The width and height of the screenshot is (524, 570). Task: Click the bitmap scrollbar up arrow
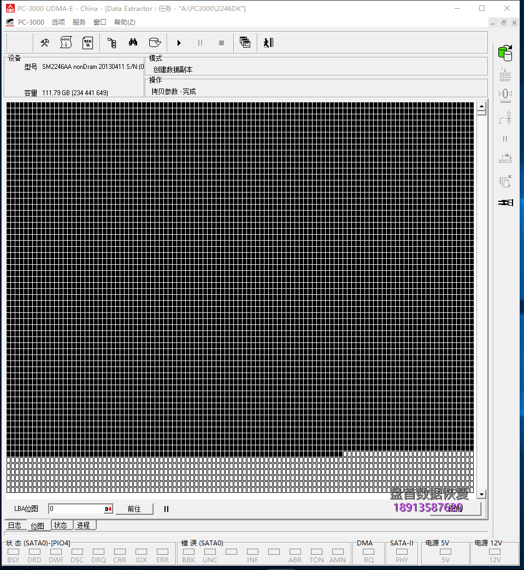[481, 107]
